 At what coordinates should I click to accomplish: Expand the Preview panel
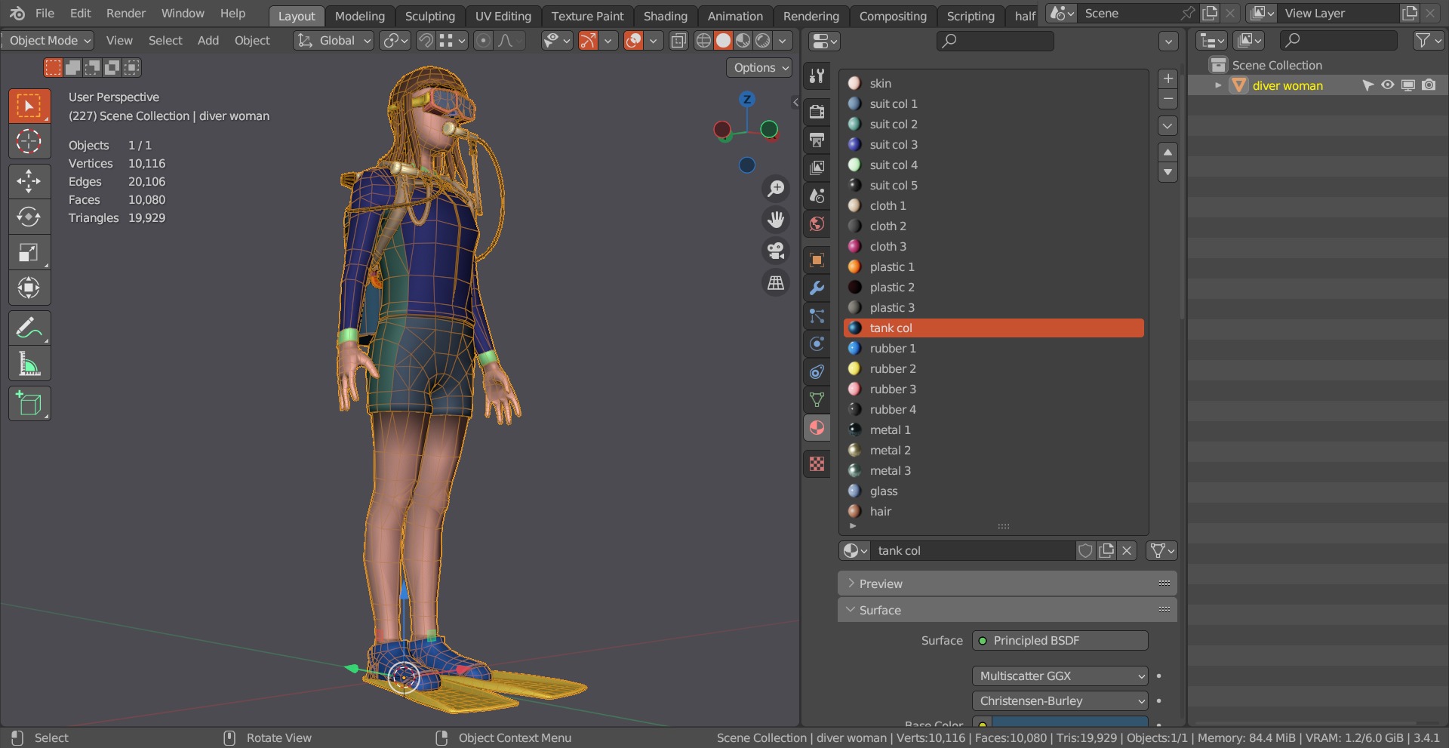point(1007,583)
